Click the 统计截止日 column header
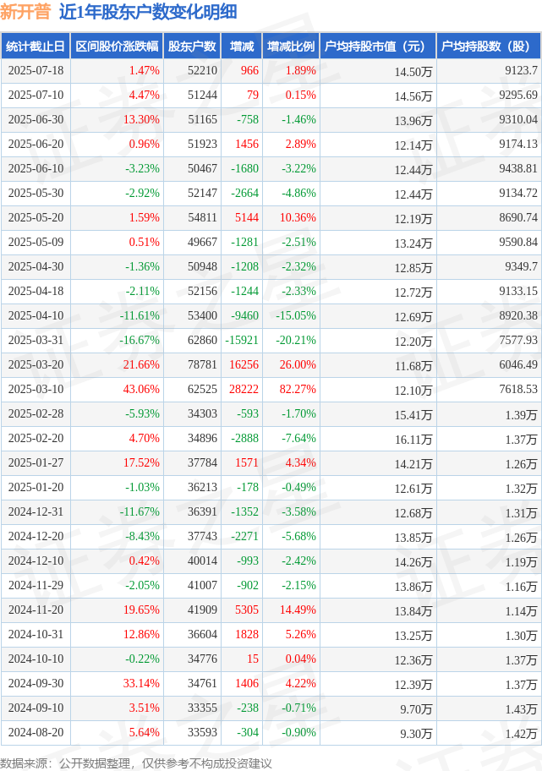The width and height of the screenshot is (542, 771). point(36,46)
